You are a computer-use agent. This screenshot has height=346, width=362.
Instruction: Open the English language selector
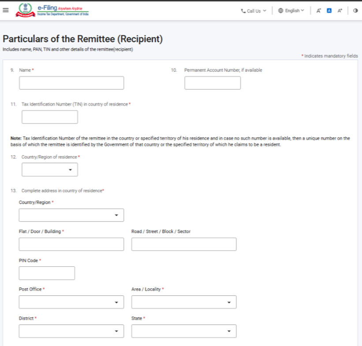[x=291, y=11]
